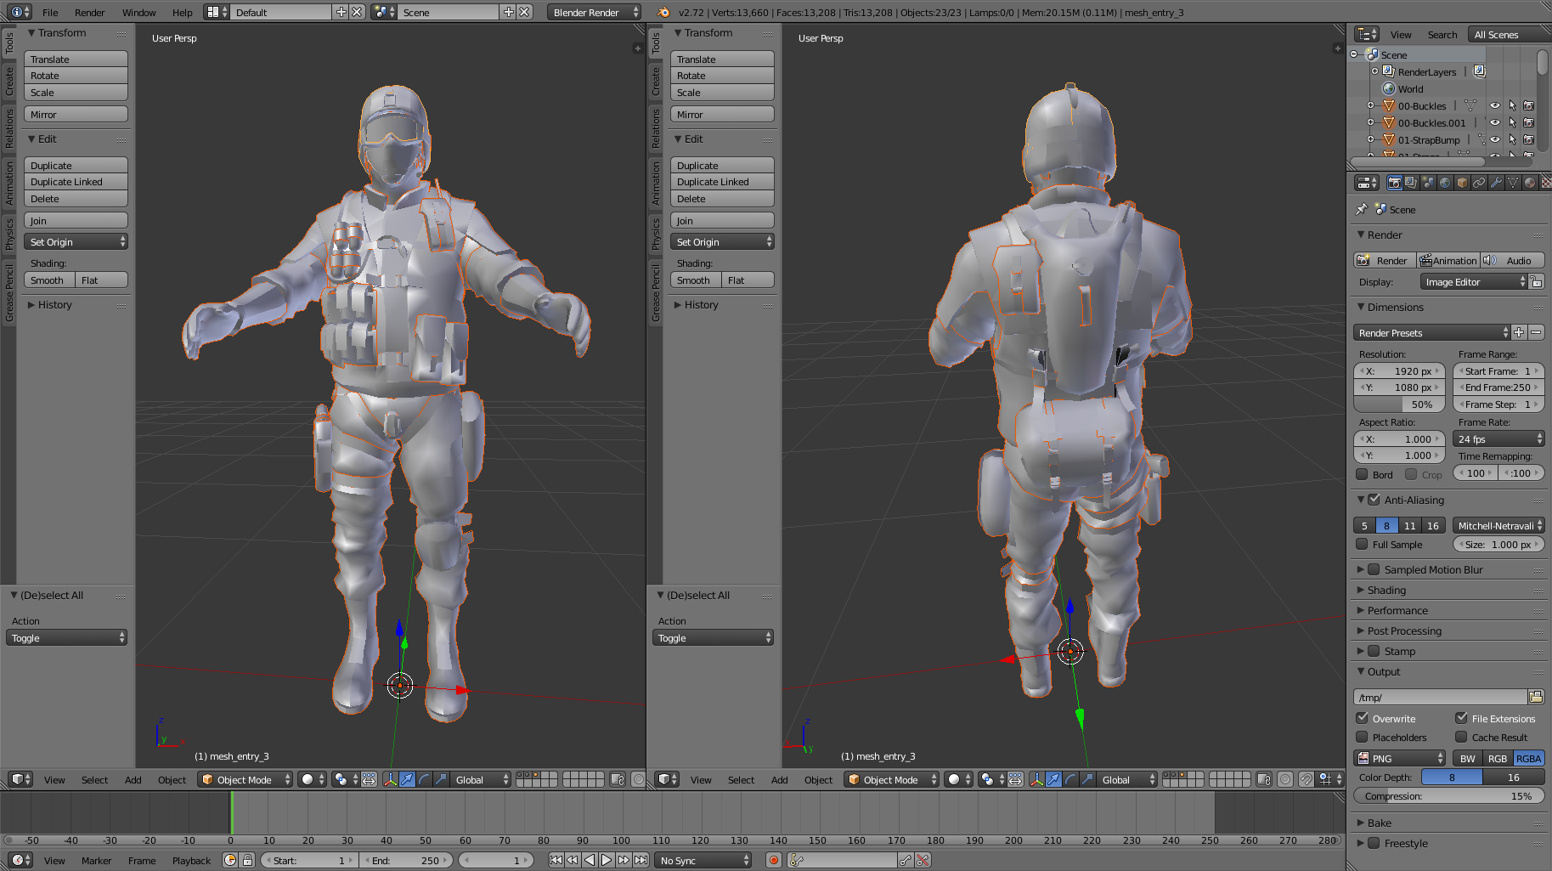The width and height of the screenshot is (1552, 871).
Task: Open the folder browser for the output path
Action: [x=1536, y=697]
